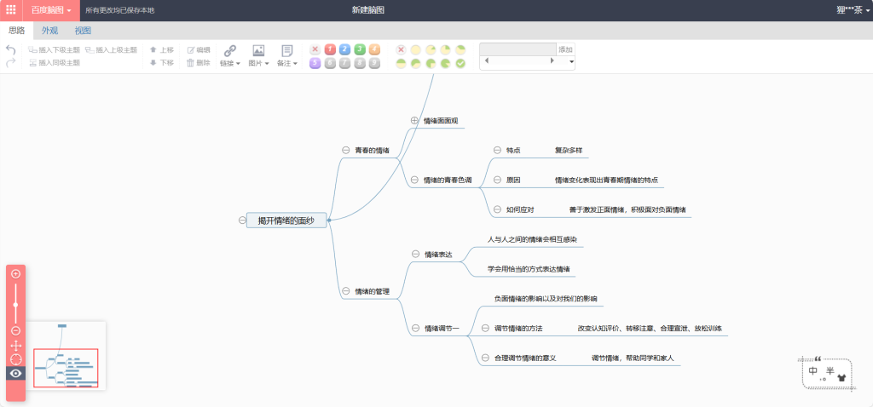Collapse the 合理调节情绪的意义 node
Image resolution: width=873 pixels, height=407 pixels.
[x=485, y=358]
